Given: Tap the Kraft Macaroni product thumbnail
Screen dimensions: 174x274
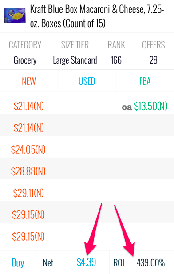Looking at the screenshot, I should pyautogui.click(x=15, y=16).
